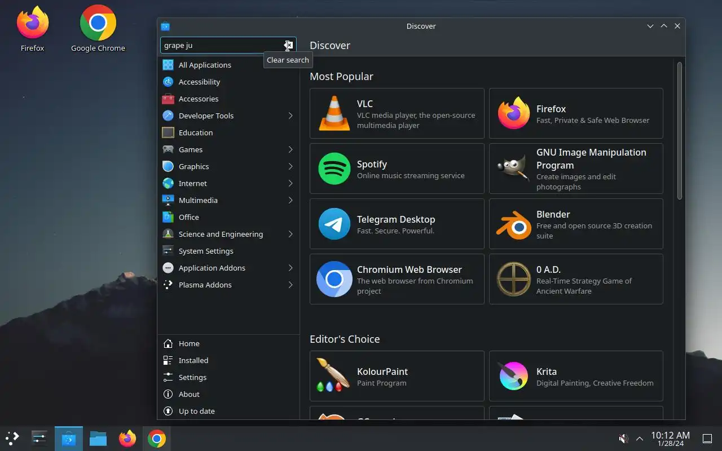Open the KolourPaint Paint Program card
Viewport: 722px width, 451px height.
tap(397, 376)
